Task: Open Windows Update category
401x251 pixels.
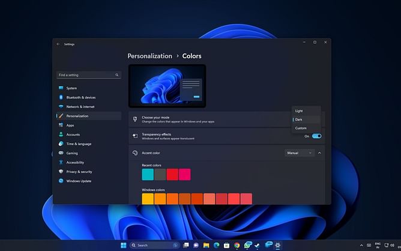Action: (88, 181)
